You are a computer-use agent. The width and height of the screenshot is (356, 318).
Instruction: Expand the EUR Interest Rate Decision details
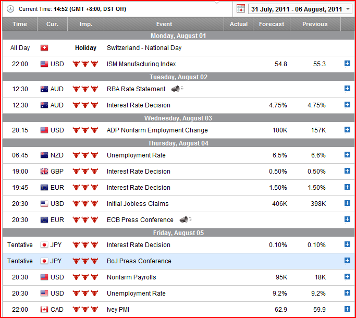coord(347,187)
